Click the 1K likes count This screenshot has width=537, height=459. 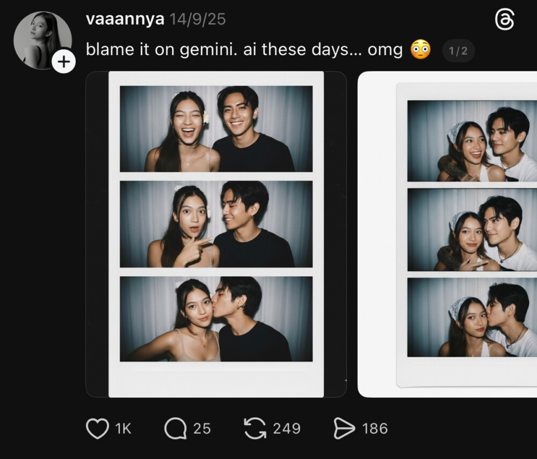coord(123,428)
